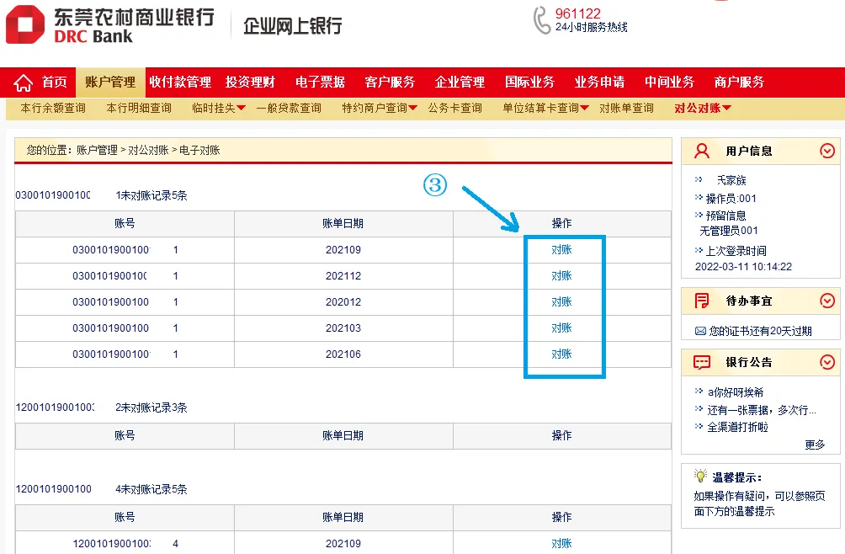Viewport: 845px width, 554px height.
Task: Open the 业务申请 menu
Action: point(600,82)
